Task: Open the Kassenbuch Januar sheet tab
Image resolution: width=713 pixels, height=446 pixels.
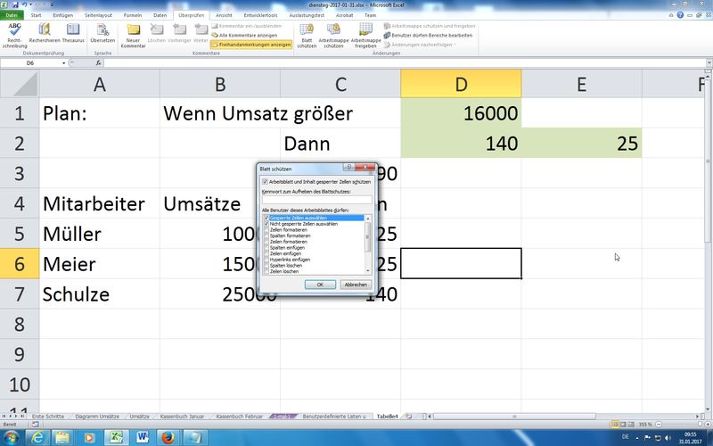Action: pyautogui.click(x=182, y=416)
